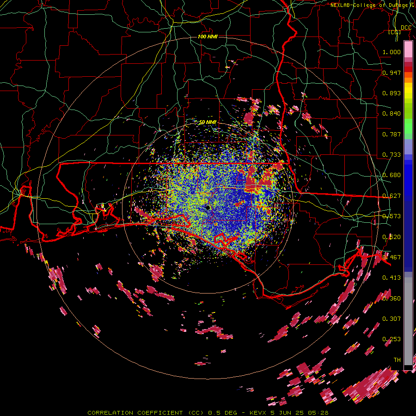Click the 1.000 scale value
Viewport: 416px width, 416px height.
pos(392,52)
